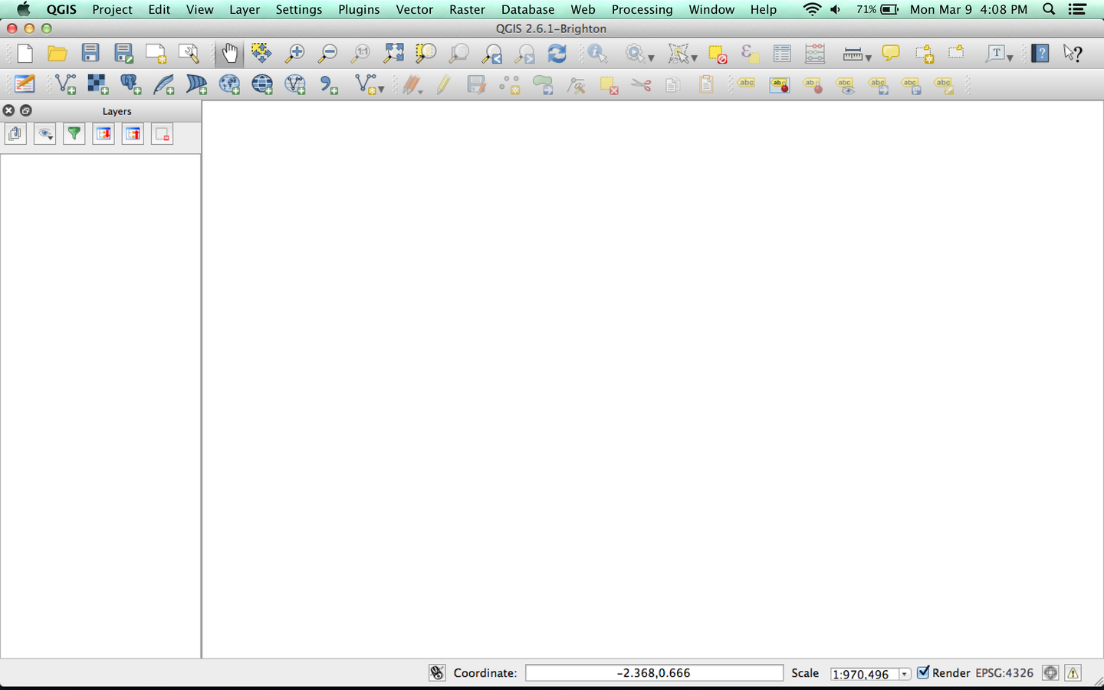1104x690 pixels.
Task: Add a WMS/WMTS layer
Action: pos(229,84)
